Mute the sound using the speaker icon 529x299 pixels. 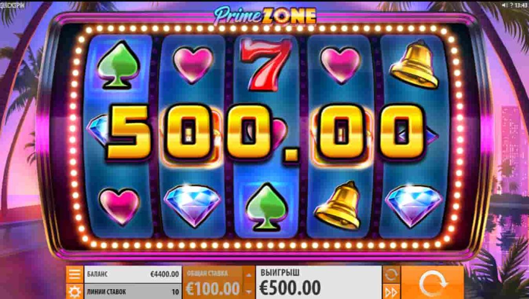505,5
